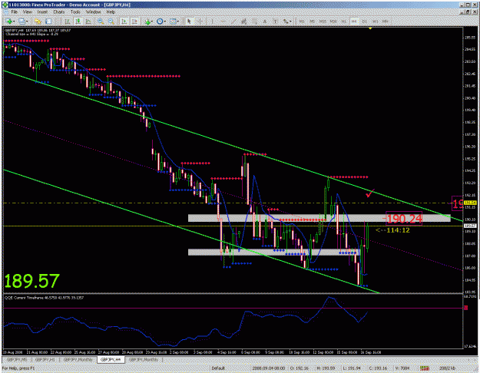480x373 pixels.
Task: Click the connection status 208/2 kb indicator
Action: (x=448, y=368)
